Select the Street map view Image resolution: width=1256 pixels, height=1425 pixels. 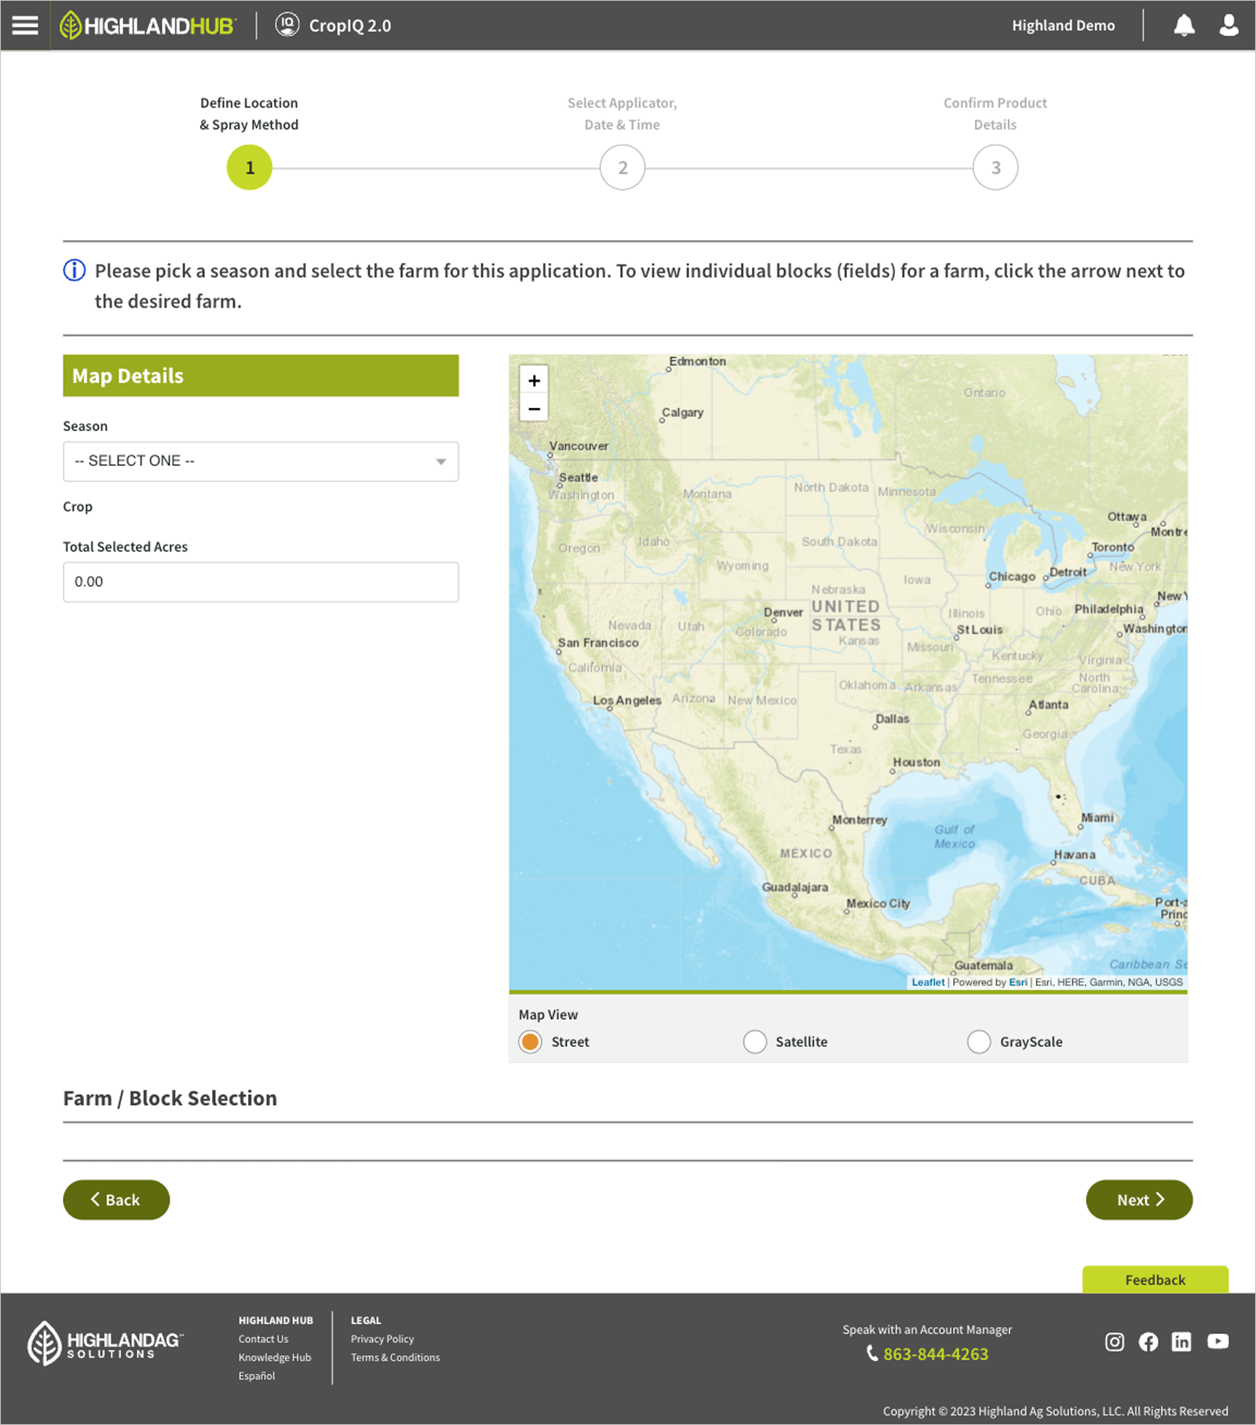point(530,1041)
